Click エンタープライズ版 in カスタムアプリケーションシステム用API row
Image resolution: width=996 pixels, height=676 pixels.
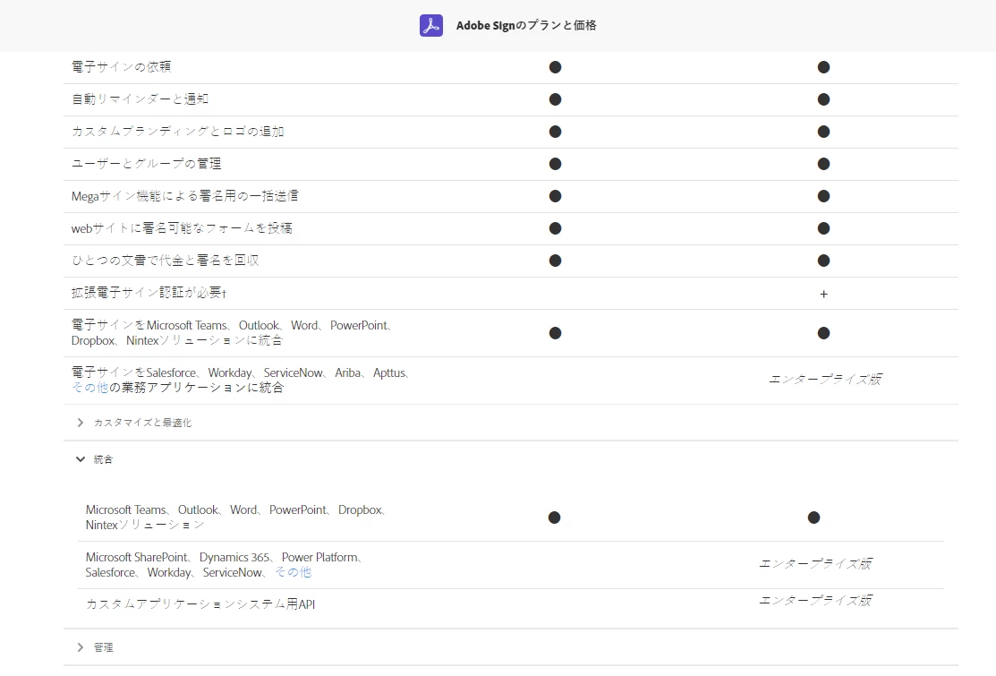click(815, 601)
